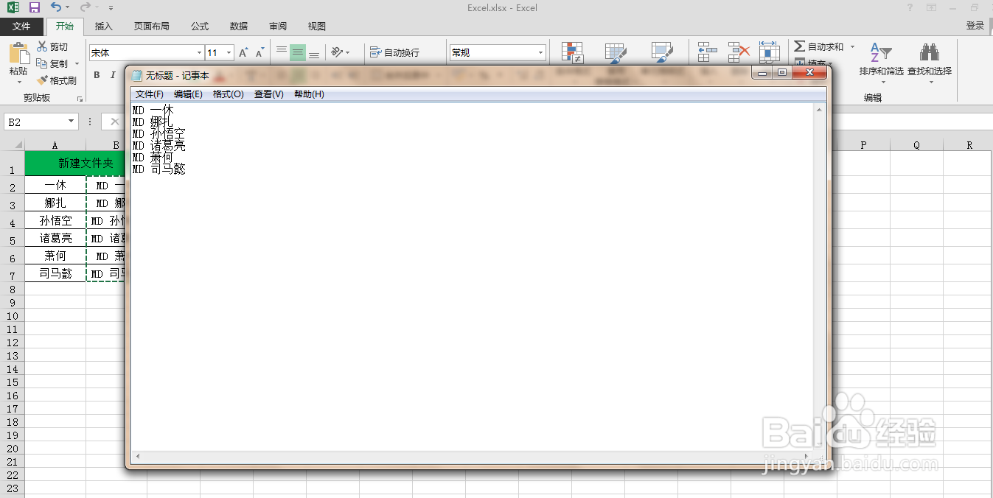Click the Sign in (登录) link
The width and height of the screenshot is (993, 498).
(975, 26)
